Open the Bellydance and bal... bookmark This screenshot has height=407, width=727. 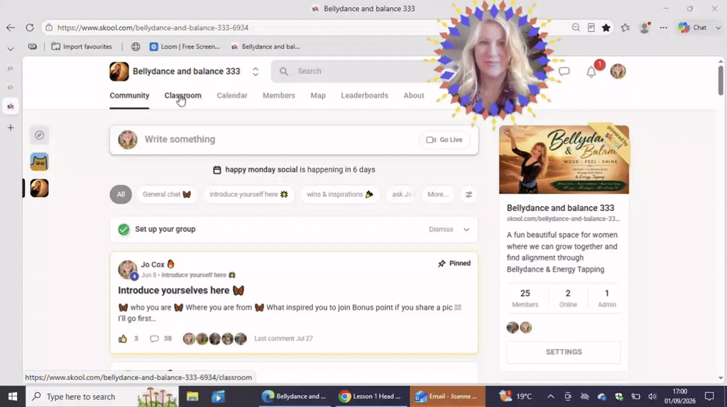pos(266,47)
